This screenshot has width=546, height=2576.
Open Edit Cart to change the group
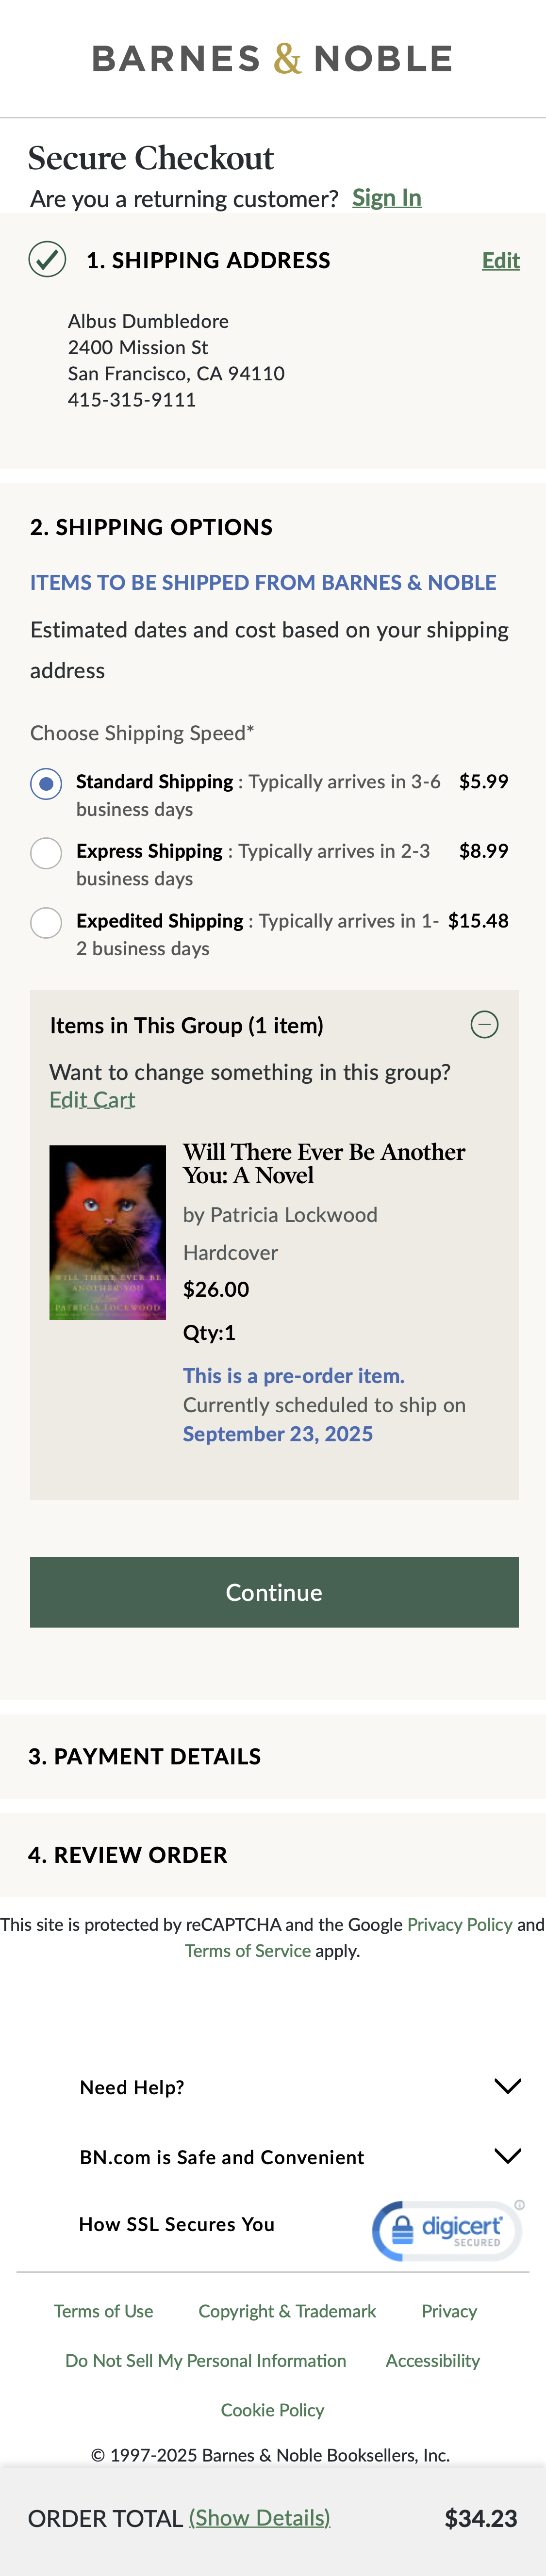[x=92, y=1099]
